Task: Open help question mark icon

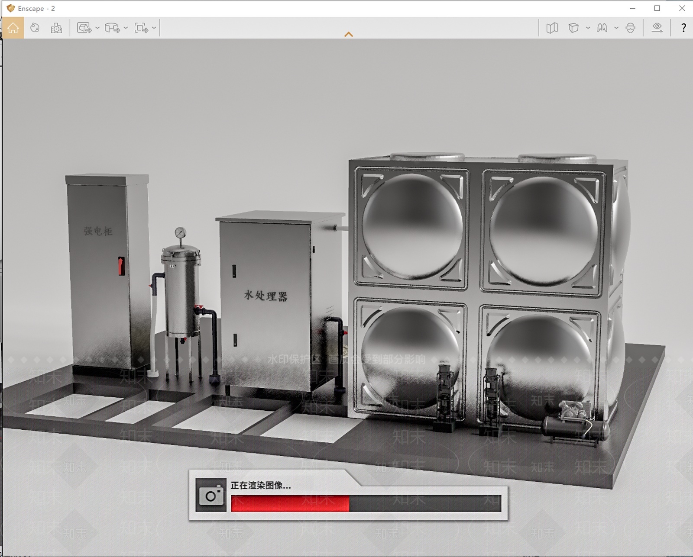Action: click(x=683, y=28)
